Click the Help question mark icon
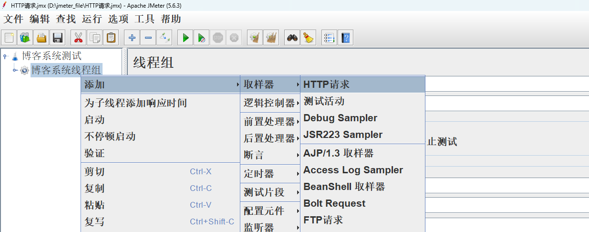Viewport: 589px width, 232px height. click(345, 37)
